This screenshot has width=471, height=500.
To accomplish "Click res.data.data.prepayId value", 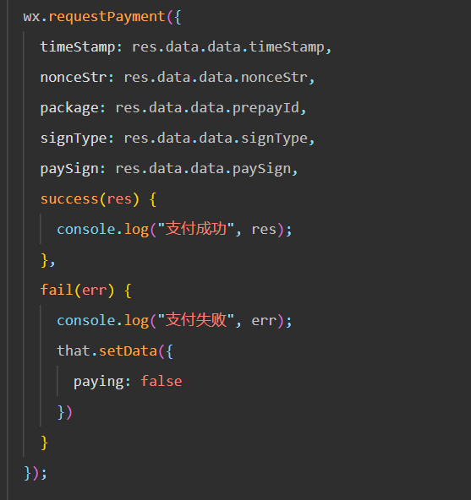I will point(207,108).
